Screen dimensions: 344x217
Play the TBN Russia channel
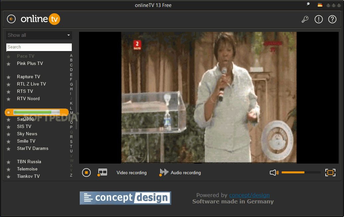pyautogui.click(x=29, y=162)
